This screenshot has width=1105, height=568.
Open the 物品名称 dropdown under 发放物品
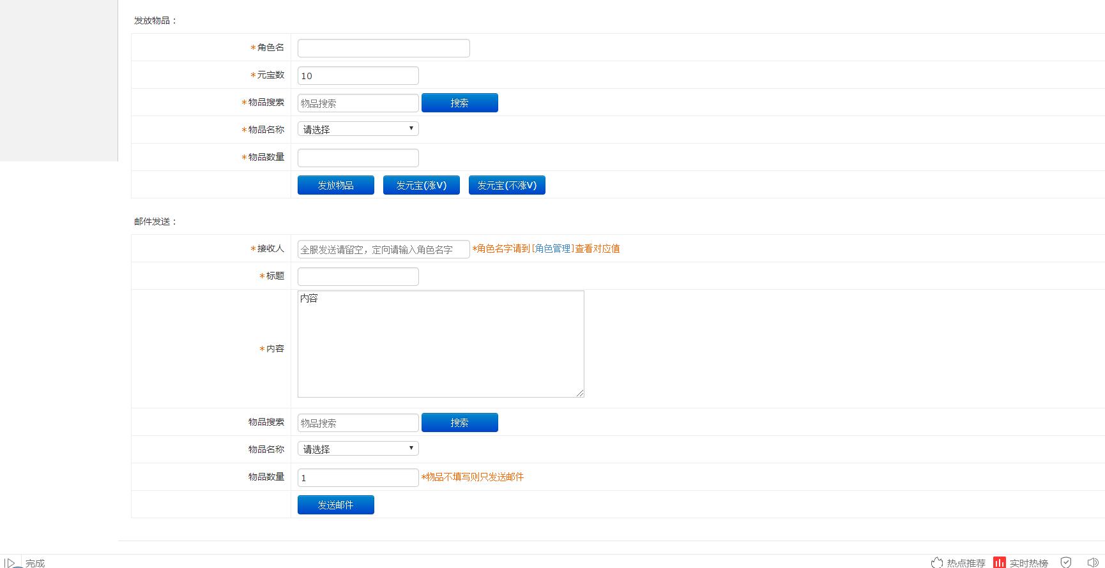[358, 129]
